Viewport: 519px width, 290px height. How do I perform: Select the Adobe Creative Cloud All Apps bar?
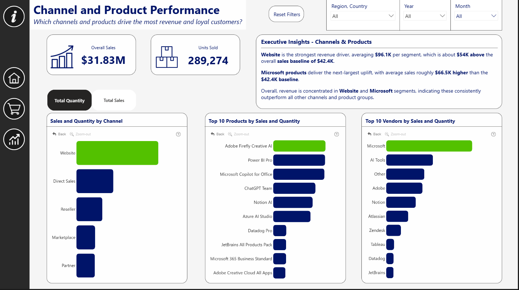pyautogui.click(x=279, y=273)
